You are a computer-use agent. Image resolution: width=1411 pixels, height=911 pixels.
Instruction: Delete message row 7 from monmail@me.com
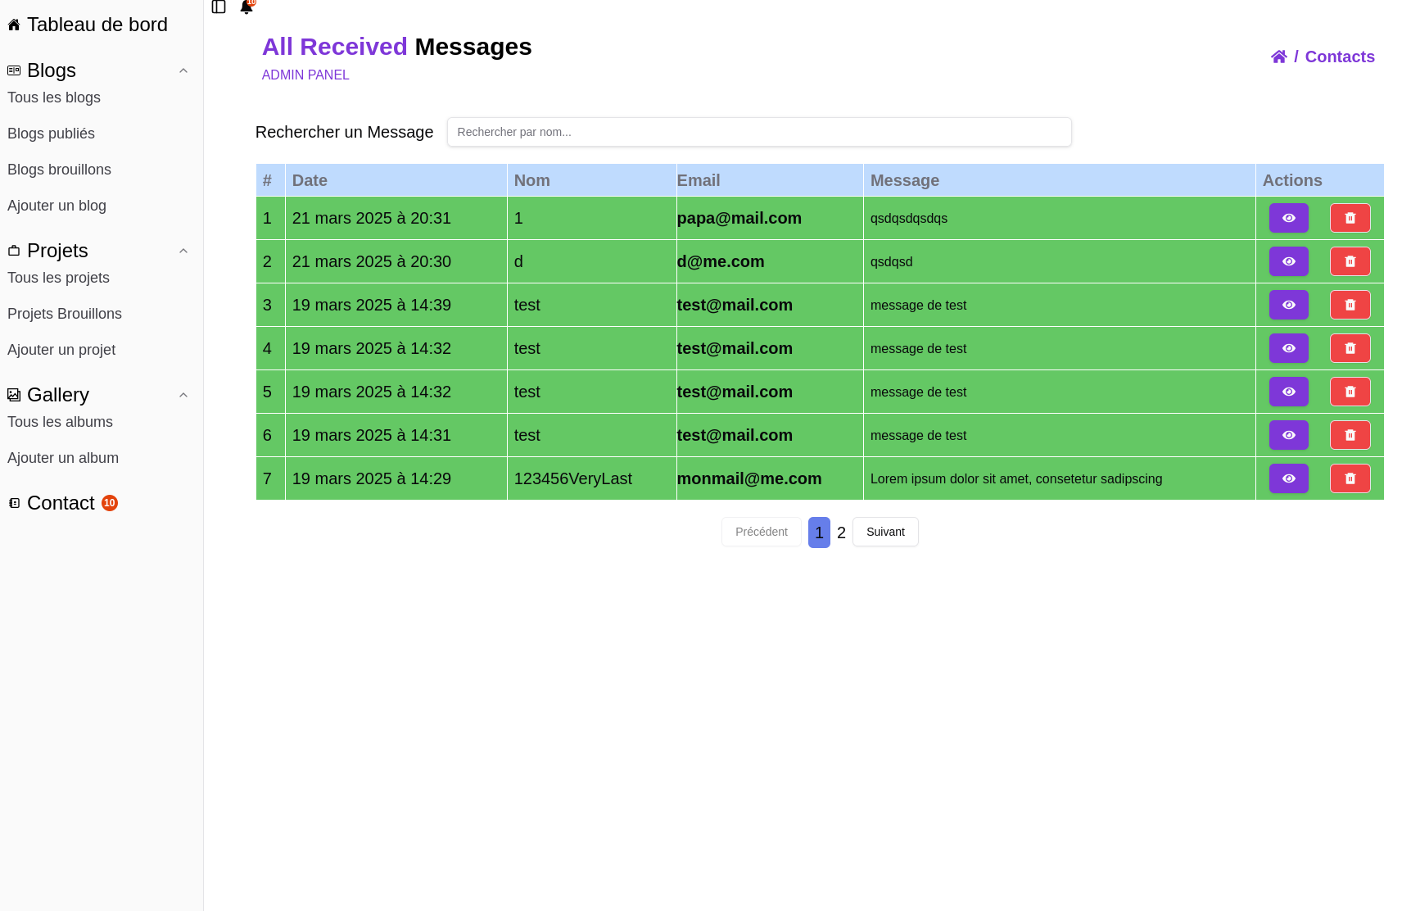pyautogui.click(x=1350, y=478)
